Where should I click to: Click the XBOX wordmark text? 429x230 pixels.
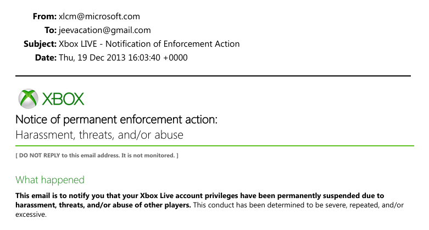62,100
